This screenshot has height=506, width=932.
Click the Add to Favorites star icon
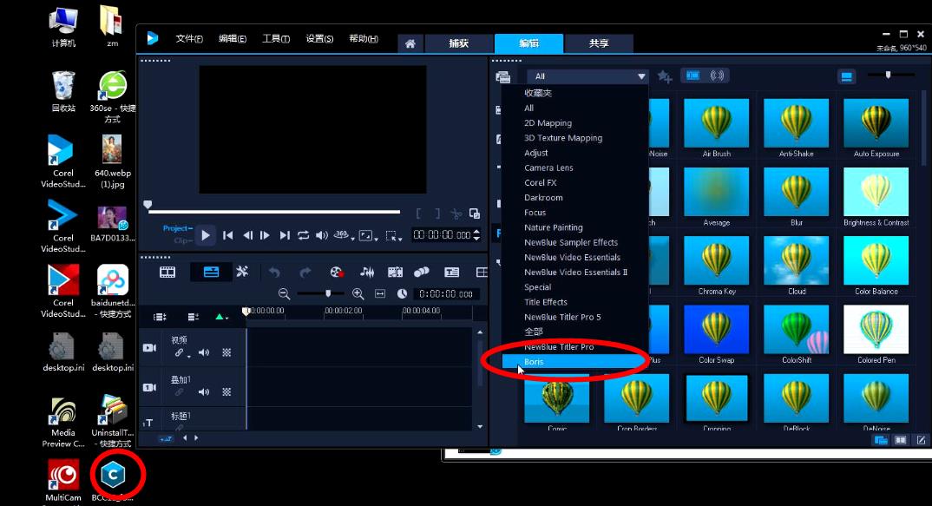(x=665, y=76)
